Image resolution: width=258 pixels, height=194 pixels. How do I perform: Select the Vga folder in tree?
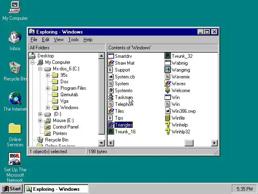click(x=64, y=101)
